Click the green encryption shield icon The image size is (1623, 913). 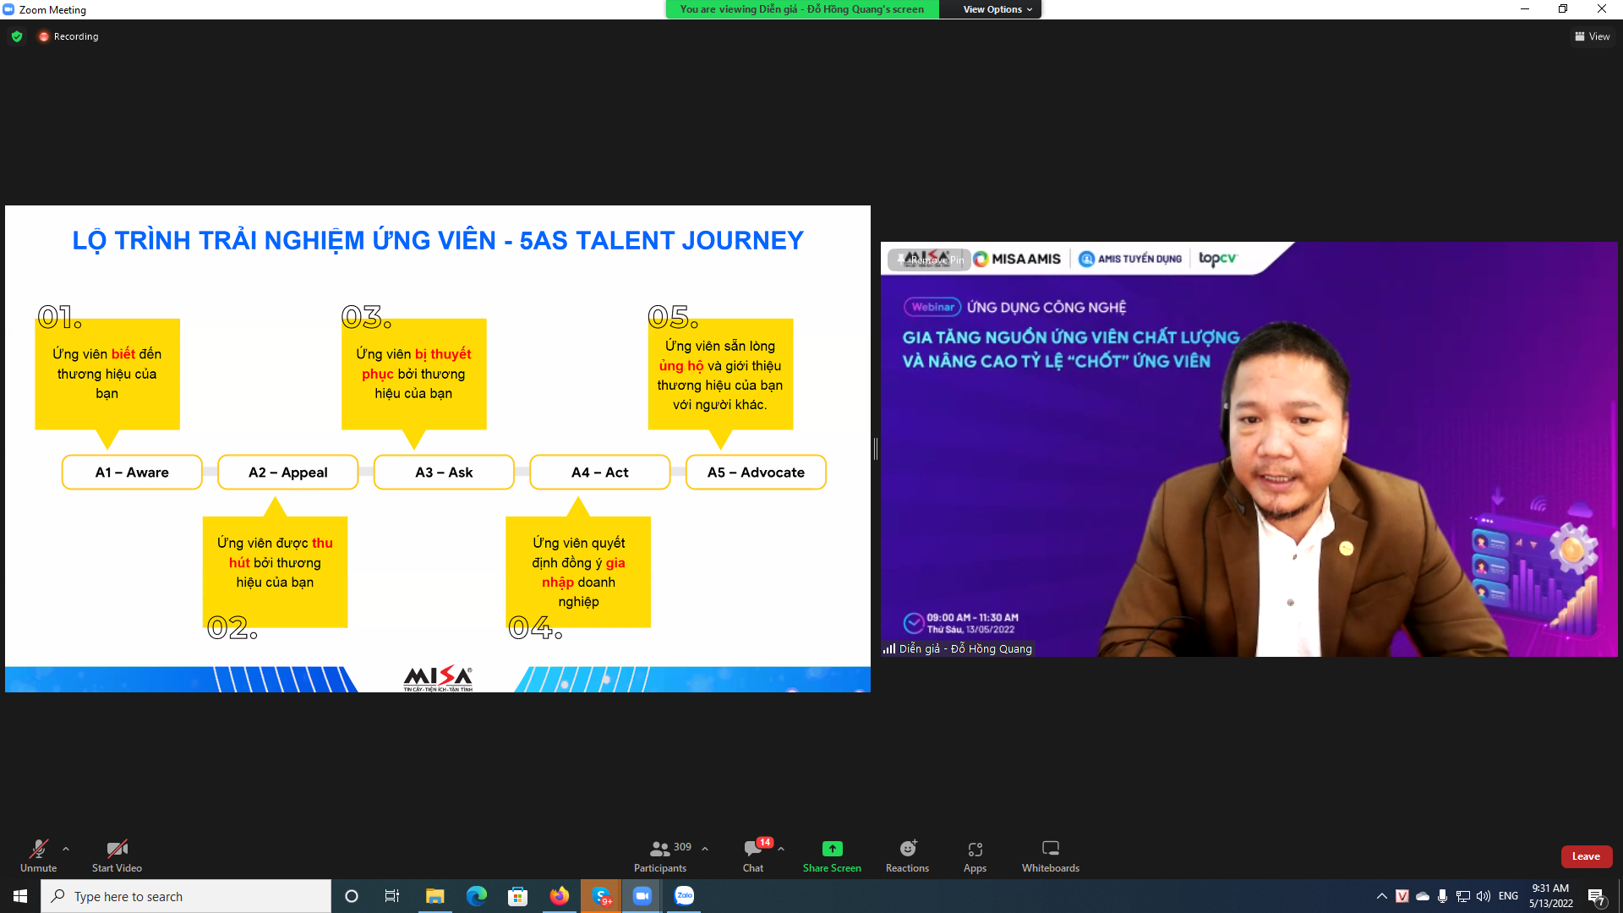(17, 36)
